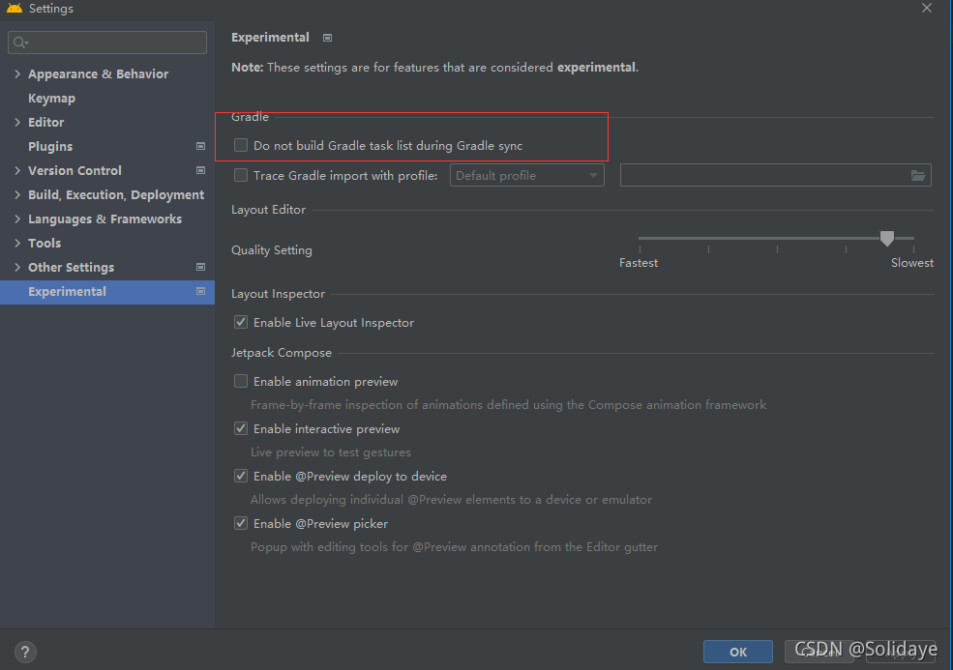Expand Build, Execution, Deployment node
The image size is (953, 670).
17,194
